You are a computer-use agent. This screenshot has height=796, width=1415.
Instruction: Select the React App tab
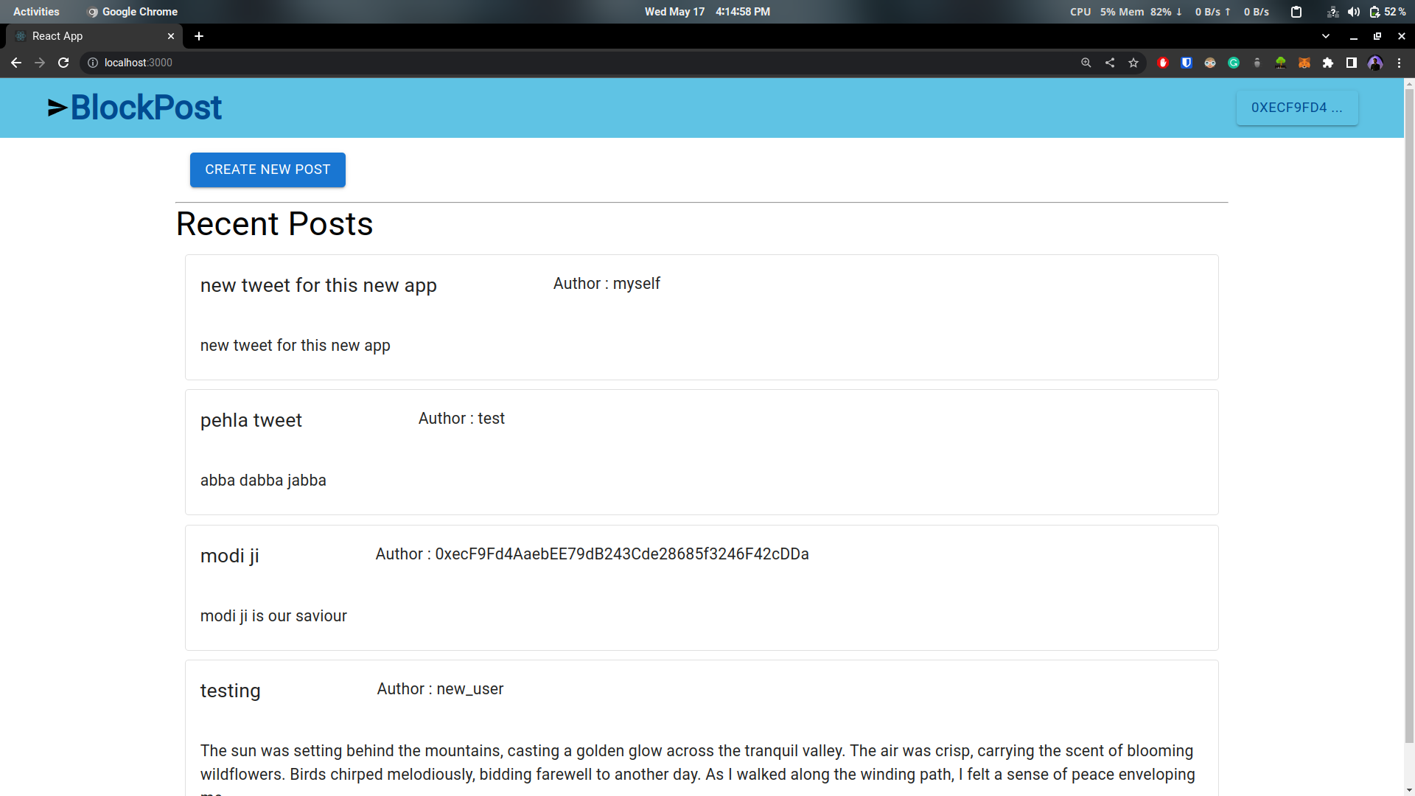click(x=88, y=36)
